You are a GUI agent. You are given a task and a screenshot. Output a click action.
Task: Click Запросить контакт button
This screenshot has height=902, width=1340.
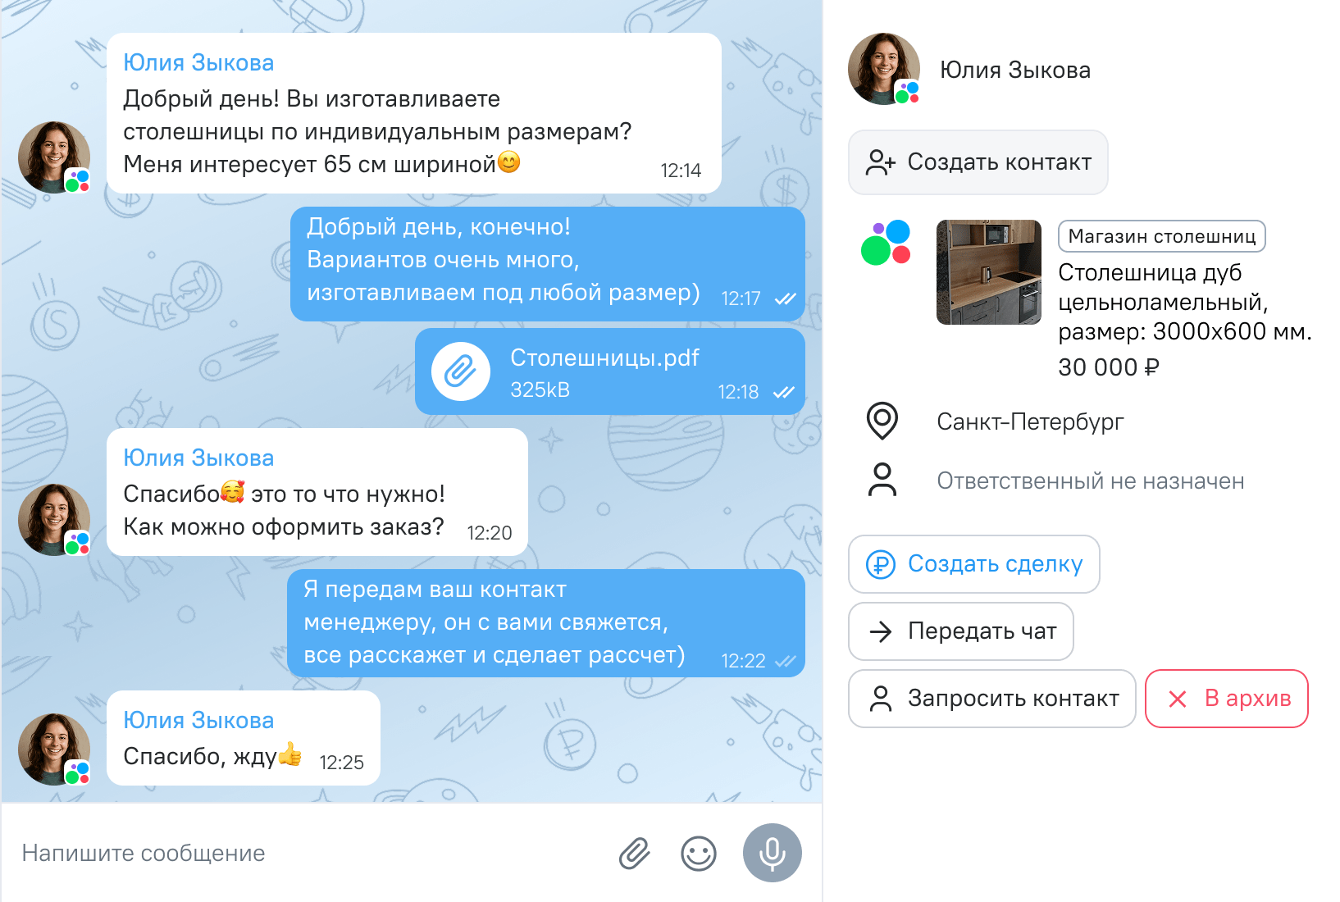992,699
